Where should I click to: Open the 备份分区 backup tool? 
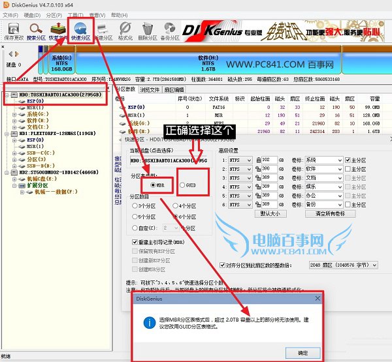coord(170,31)
